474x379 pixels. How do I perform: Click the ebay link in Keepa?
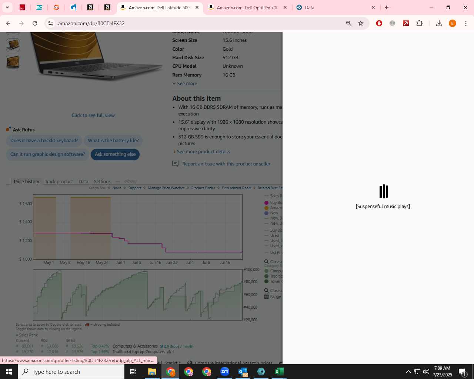click(x=131, y=181)
